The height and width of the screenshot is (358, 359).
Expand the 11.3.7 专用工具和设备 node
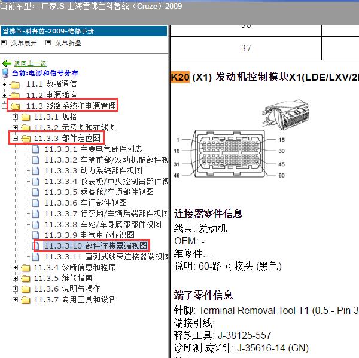(15, 299)
